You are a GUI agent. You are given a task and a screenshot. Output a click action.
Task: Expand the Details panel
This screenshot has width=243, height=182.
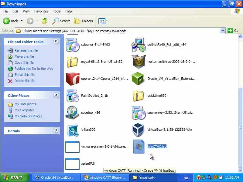click(56, 130)
